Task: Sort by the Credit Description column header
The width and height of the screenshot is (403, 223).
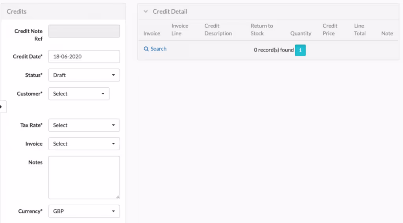Action: (x=218, y=29)
